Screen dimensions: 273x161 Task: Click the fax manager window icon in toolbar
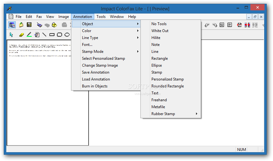(12, 25)
